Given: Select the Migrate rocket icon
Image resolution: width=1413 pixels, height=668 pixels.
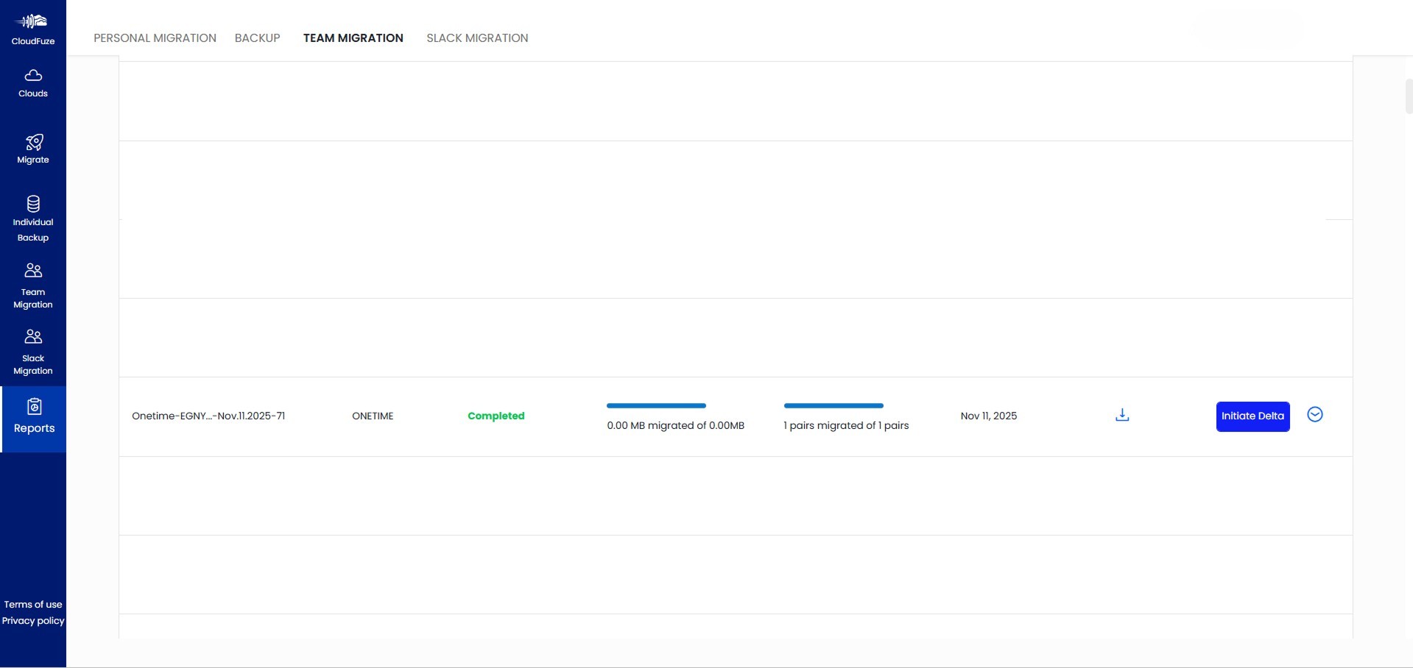Looking at the screenshot, I should (32, 142).
